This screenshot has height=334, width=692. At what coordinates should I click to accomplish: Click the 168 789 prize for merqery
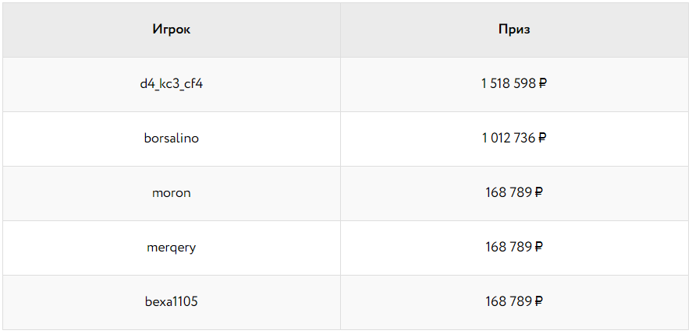coord(509,248)
